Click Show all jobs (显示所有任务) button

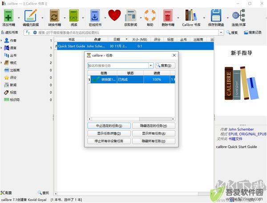click(x=154, y=133)
